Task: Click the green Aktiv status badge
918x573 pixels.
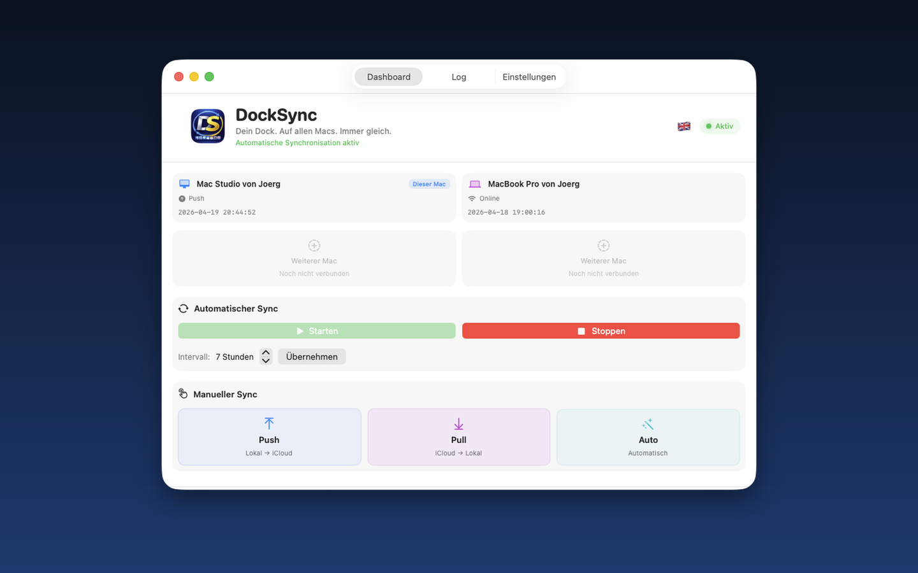Action: (x=720, y=126)
